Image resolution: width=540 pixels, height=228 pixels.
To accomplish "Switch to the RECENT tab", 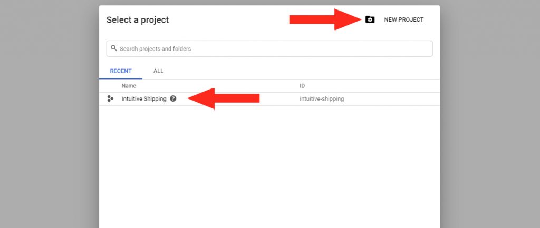I will click(121, 71).
